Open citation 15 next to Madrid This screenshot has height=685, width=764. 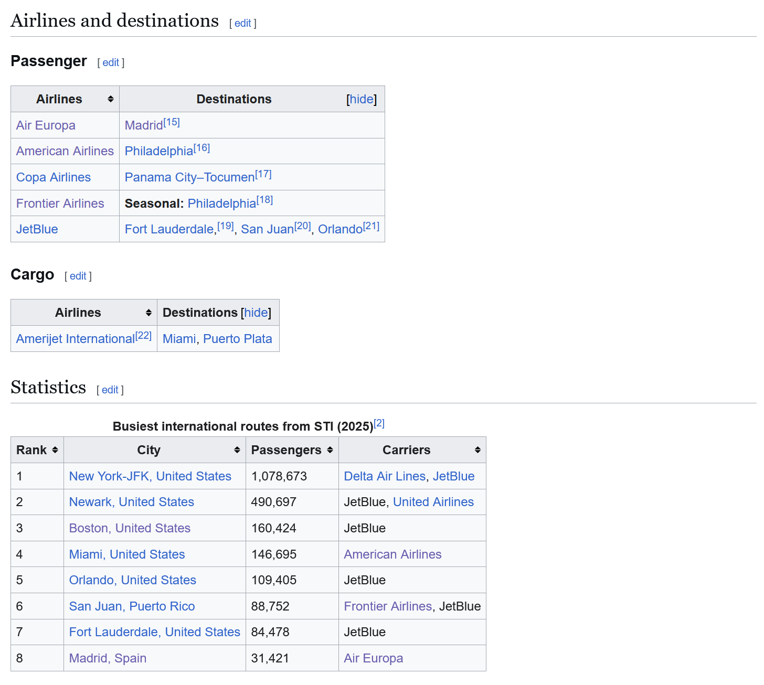click(172, 122)
